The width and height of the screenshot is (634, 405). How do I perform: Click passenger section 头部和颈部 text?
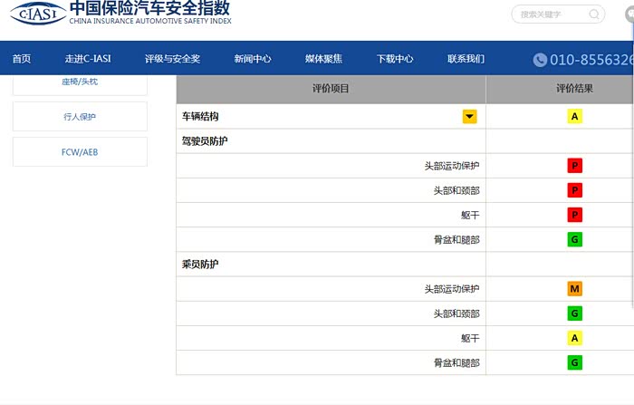click(x=456, y=314)
